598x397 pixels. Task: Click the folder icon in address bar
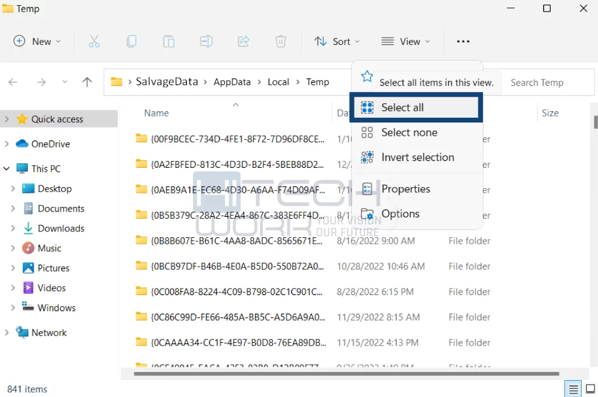[116, 82]
